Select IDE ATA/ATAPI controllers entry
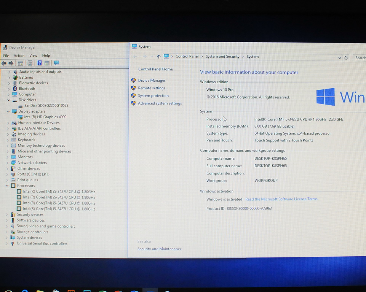The image size is (366, 292). tap(39, 129)
